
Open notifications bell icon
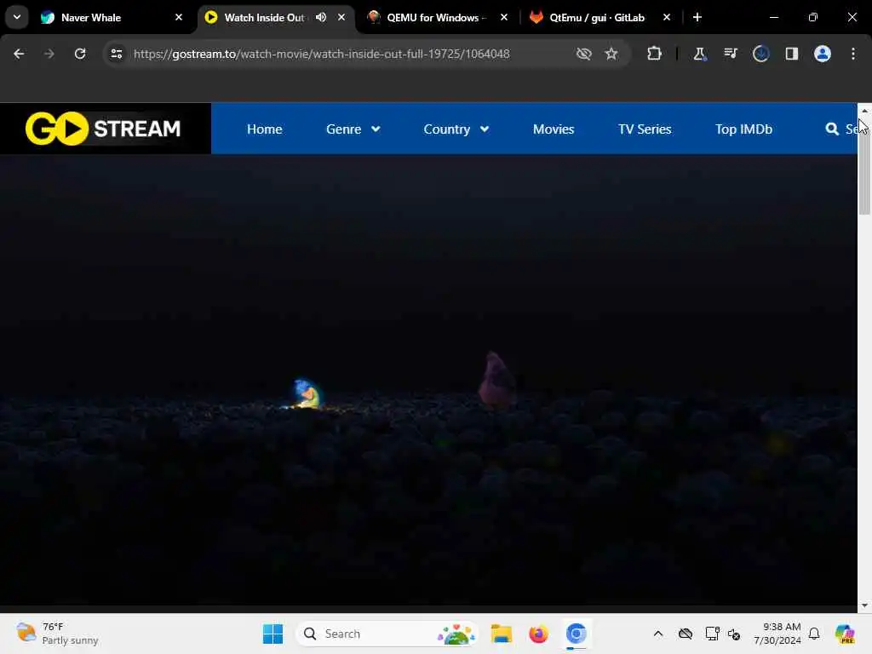[814, 634]
